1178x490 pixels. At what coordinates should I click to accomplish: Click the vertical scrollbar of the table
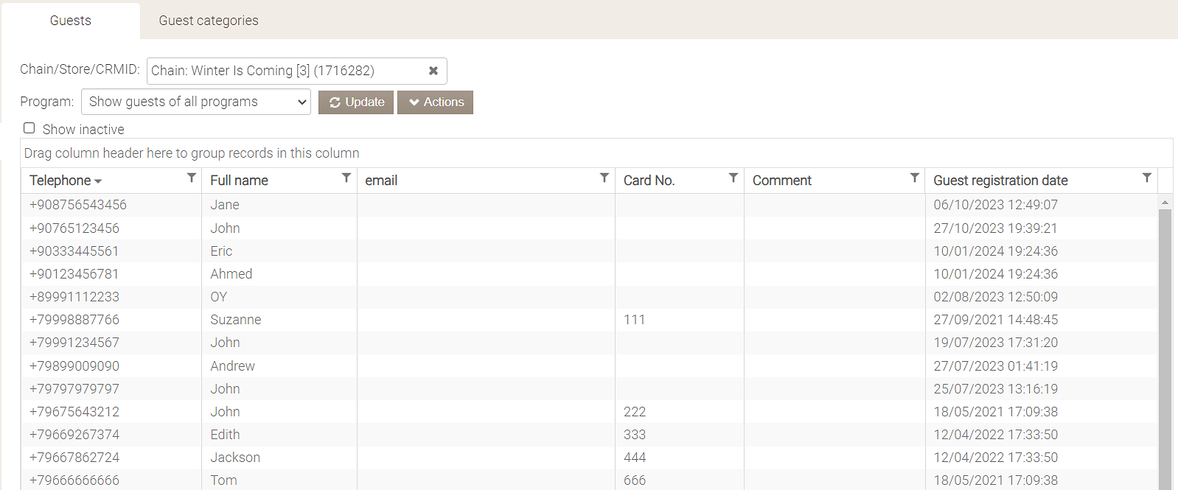tap(1165, 332)
